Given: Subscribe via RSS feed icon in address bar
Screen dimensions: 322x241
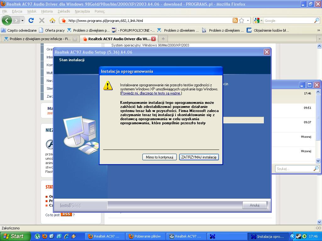Looking at the screenshot, I should [x=235, y=20].
